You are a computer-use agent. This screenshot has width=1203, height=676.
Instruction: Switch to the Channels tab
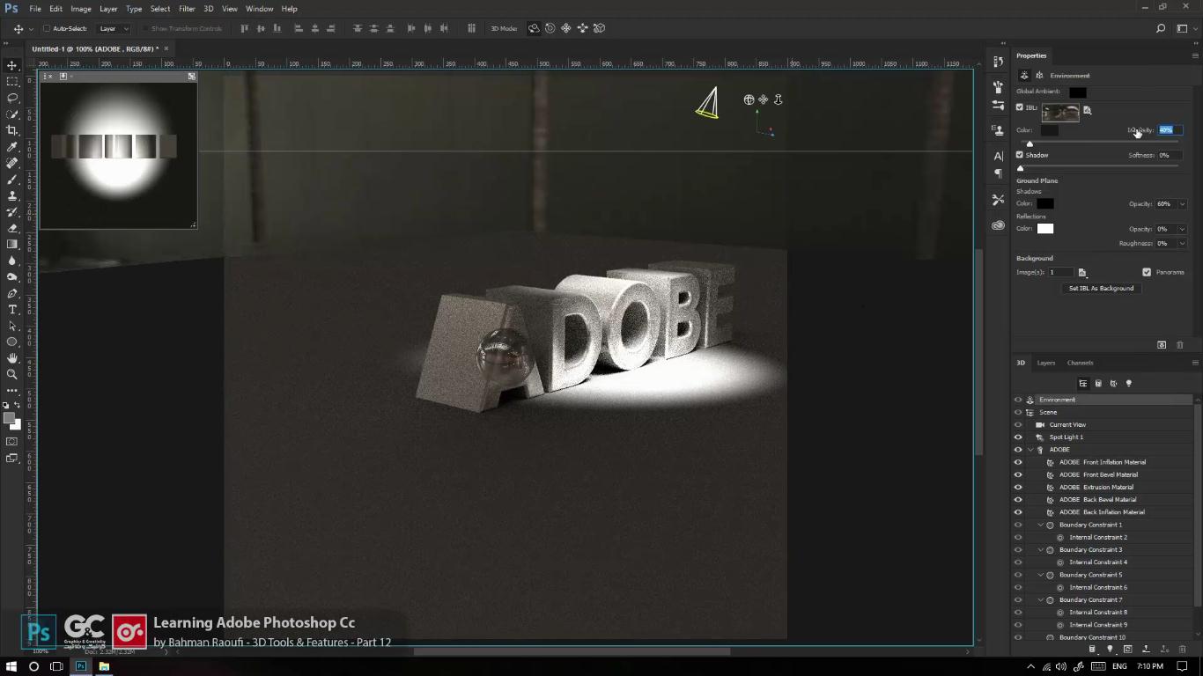coord(1080,363)
